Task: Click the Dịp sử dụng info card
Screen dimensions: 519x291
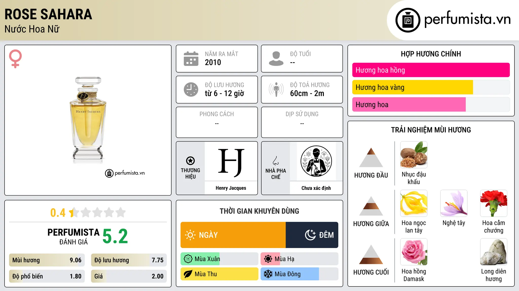Action: 302,122
